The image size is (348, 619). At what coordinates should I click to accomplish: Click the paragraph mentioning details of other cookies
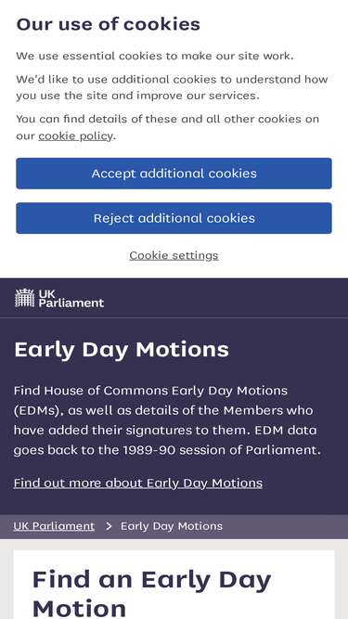168,127
